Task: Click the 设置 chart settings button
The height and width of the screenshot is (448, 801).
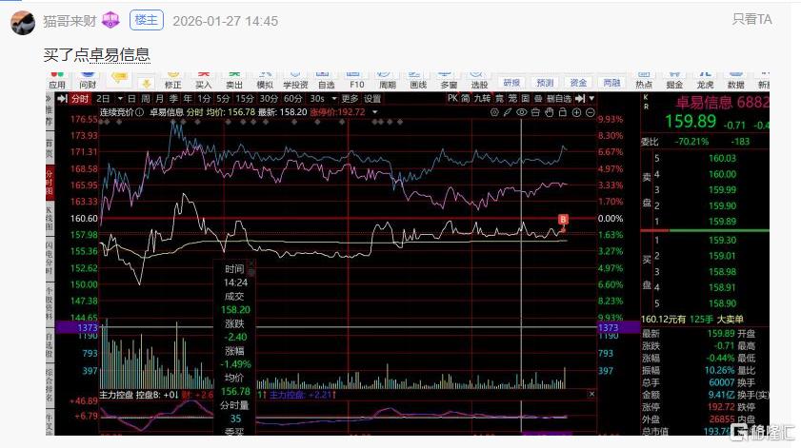Action: coord(371,99)
